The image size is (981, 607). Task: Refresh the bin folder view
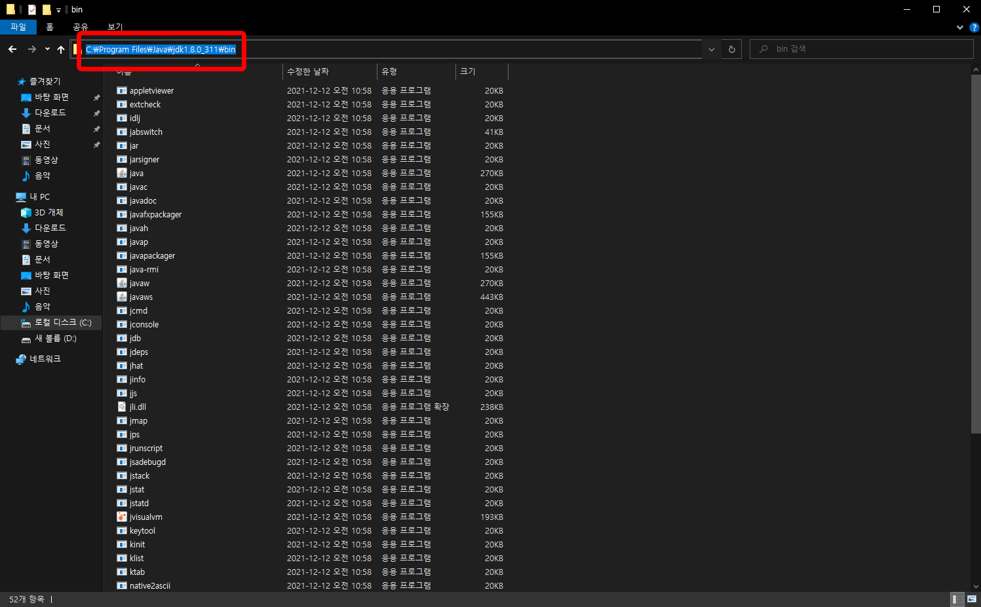pyautogui.click(x=731, y=49)
